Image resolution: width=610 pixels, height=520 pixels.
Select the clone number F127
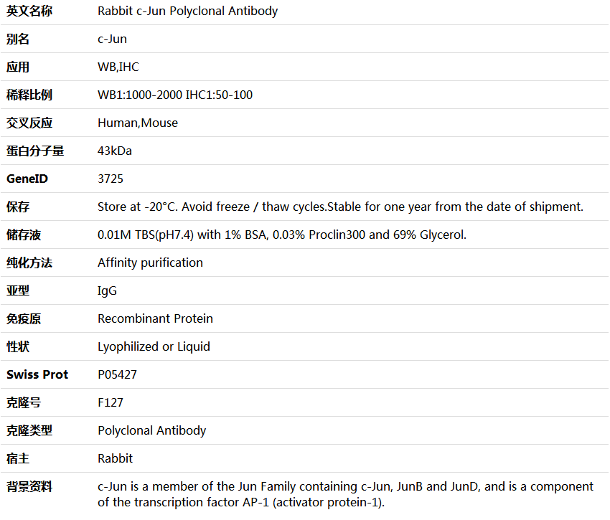tap(110, 402)
